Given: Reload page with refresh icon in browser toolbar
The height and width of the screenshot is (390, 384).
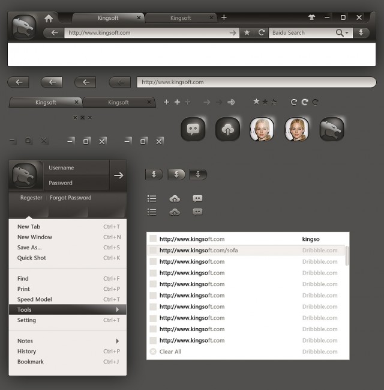Looking at the screenshot, I should click(261, 32).
